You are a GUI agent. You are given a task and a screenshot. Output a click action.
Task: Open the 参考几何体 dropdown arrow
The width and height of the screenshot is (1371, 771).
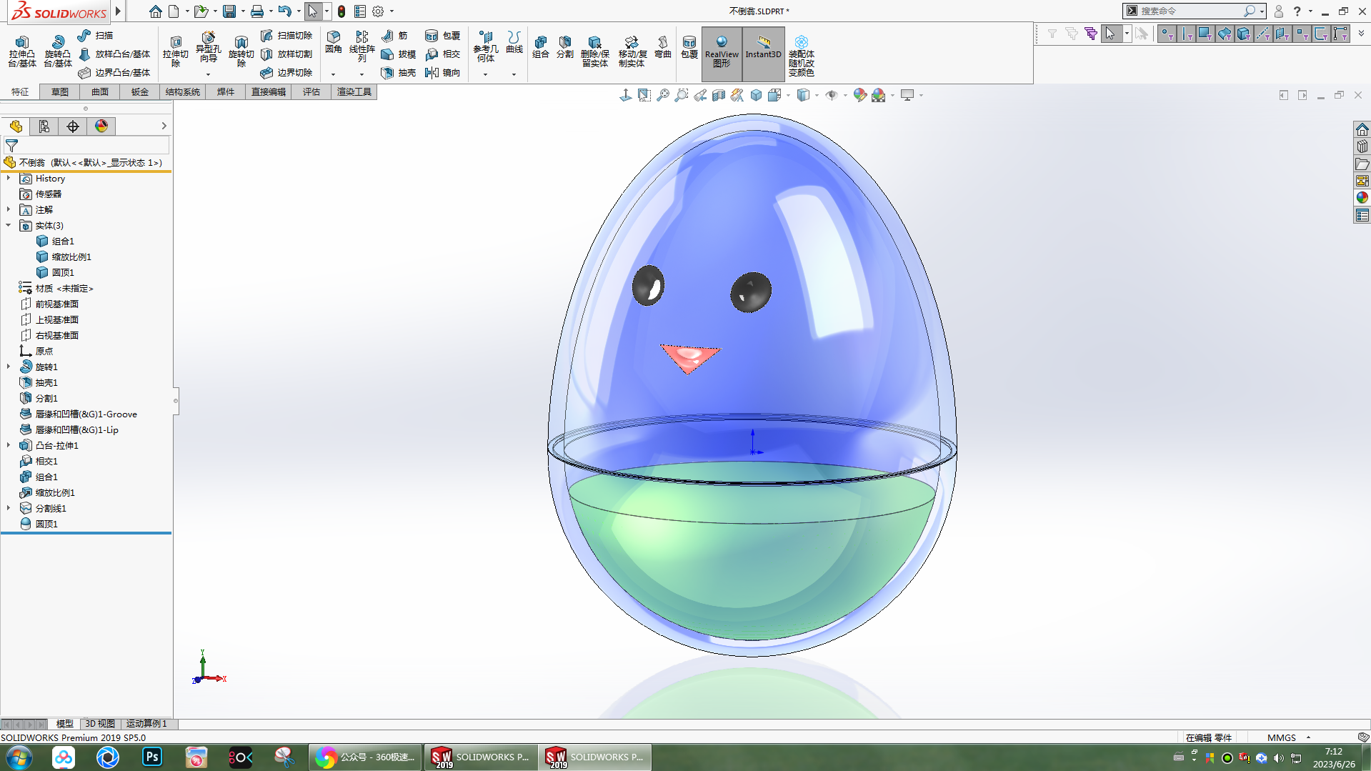point(485,74)
